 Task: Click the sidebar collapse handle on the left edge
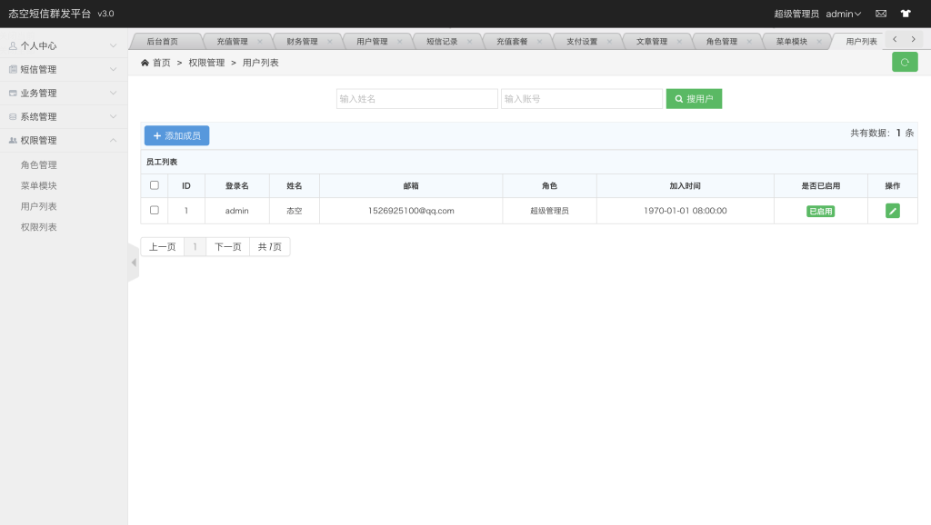(x=133, y=261)
